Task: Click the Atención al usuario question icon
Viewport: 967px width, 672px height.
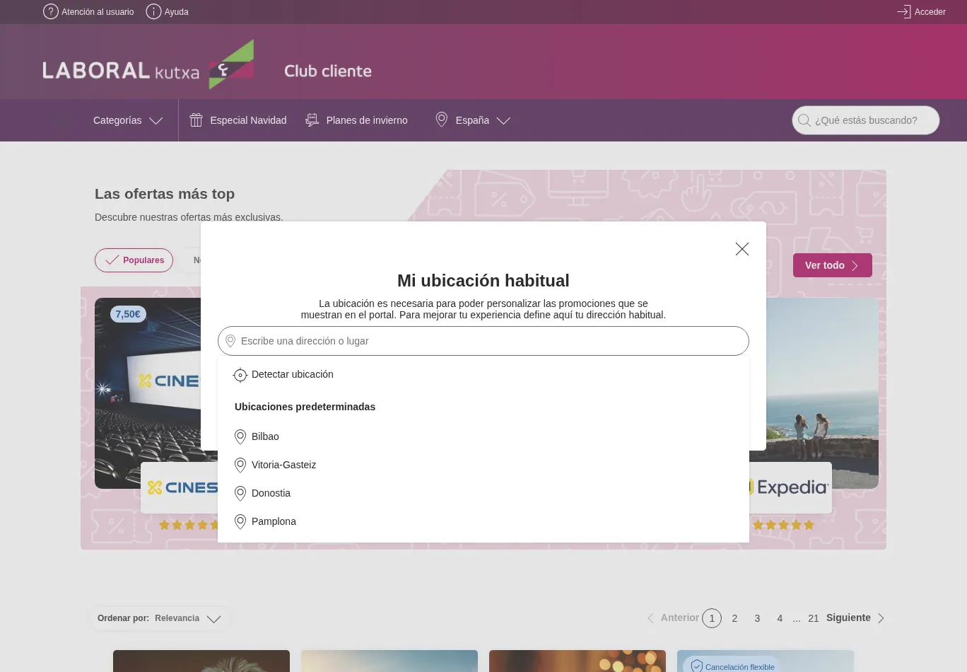Action: point(51,12)
